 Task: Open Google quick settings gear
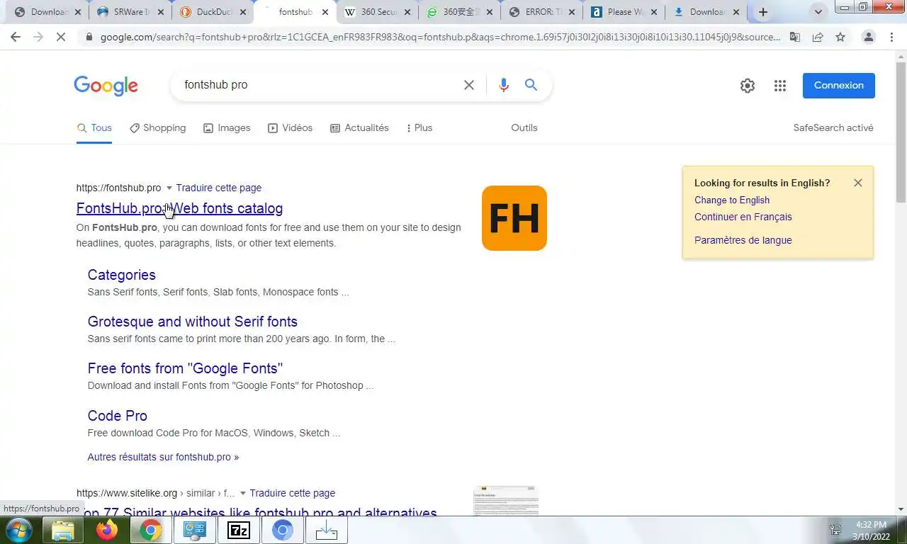748,86
